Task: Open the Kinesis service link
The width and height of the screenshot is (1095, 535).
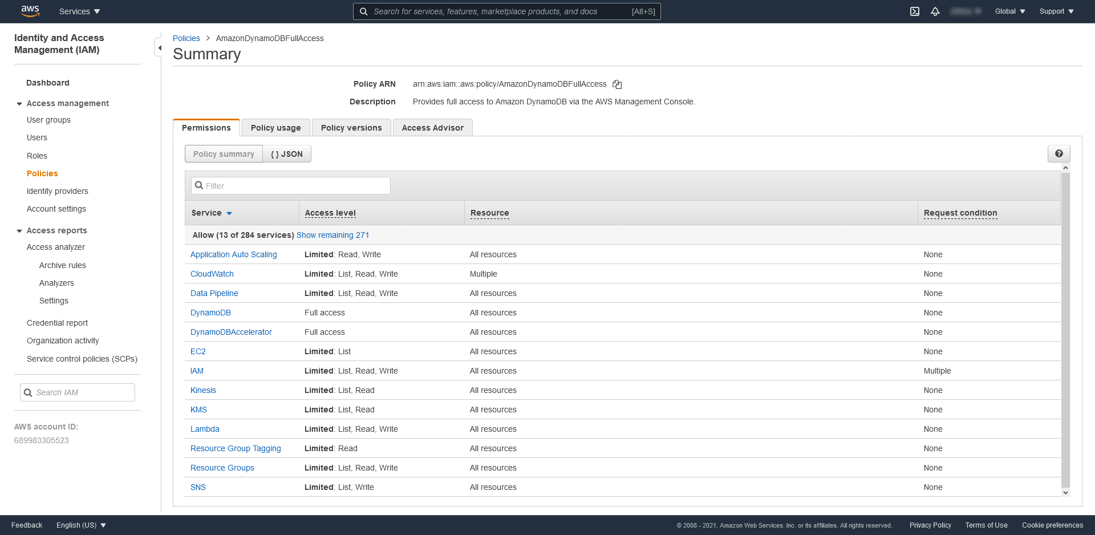Action: [x=203, y=390]
